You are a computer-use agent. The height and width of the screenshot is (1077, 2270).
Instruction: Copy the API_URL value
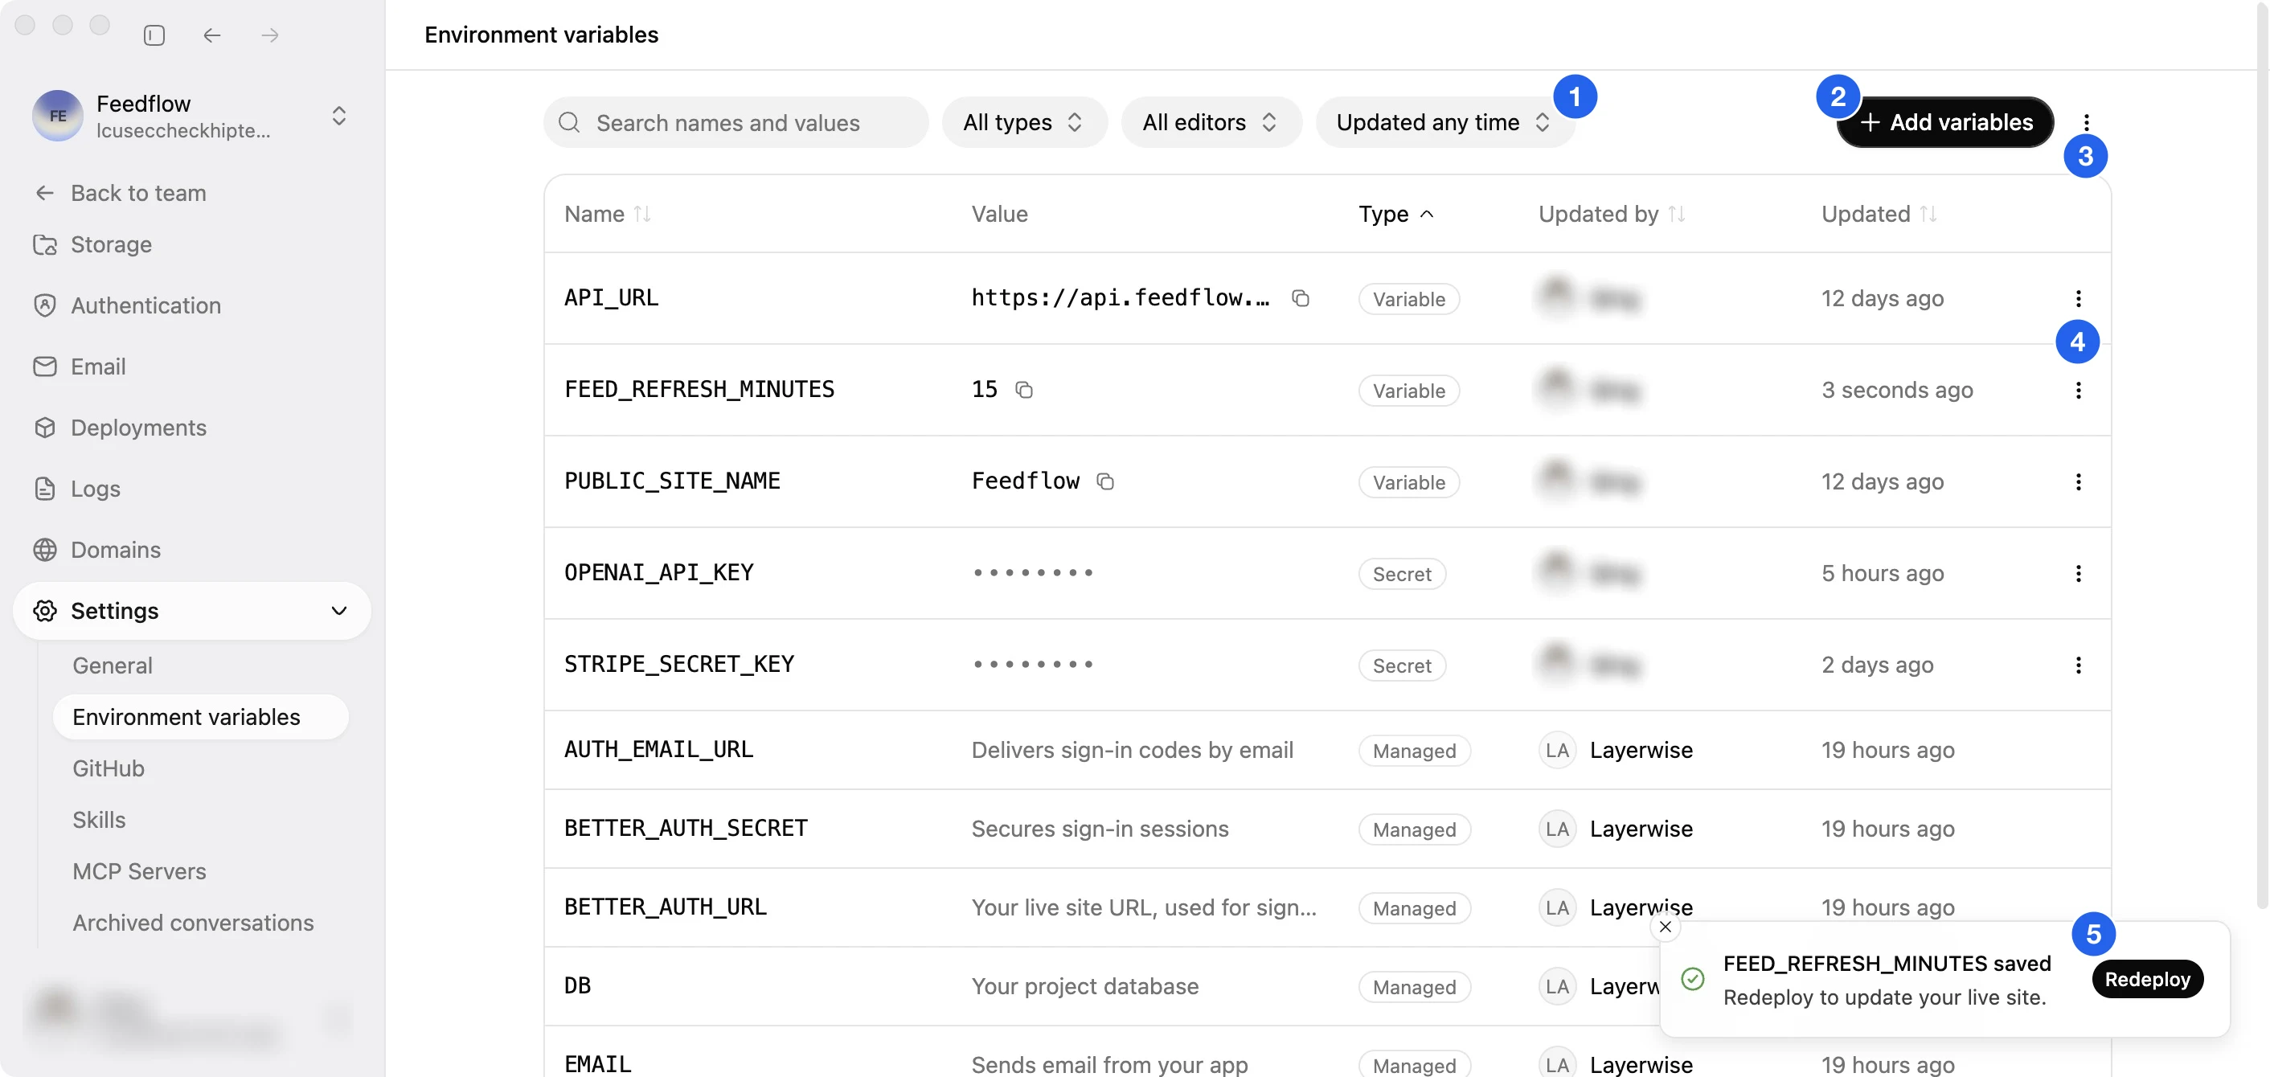[1300, 298]
